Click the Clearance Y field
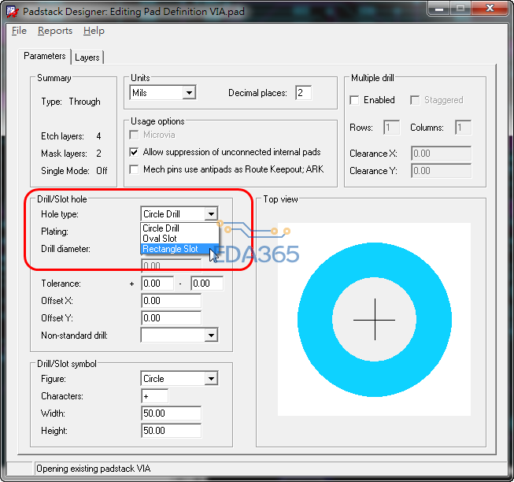514x482 pixels. (x=442, y=171)
